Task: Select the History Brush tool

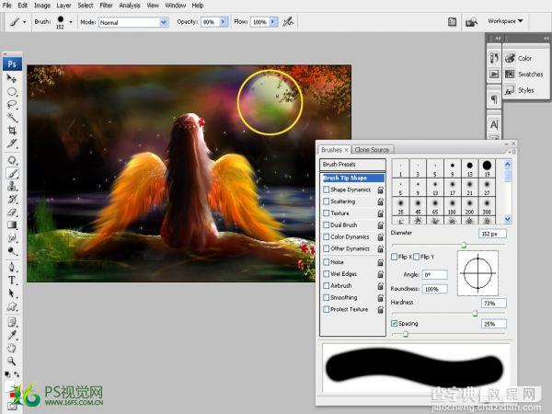Action: pyautogui.click(x=12, y=199)
